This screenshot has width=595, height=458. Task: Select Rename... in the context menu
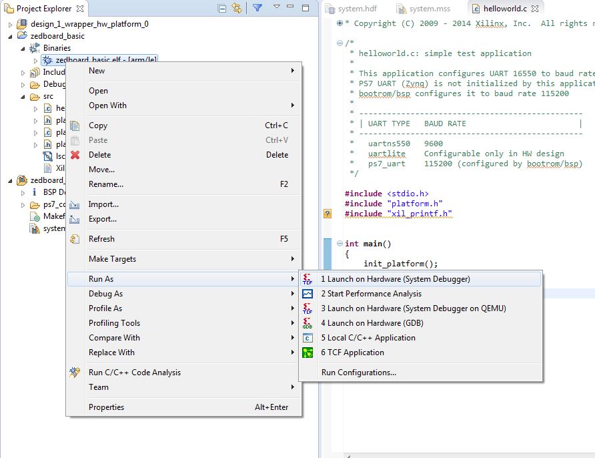click(x=184, y=184)
